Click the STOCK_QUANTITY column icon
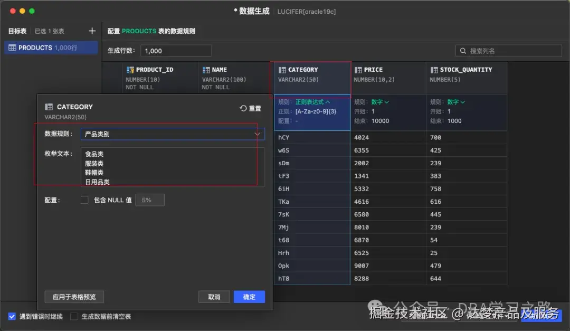 [434, 70]
